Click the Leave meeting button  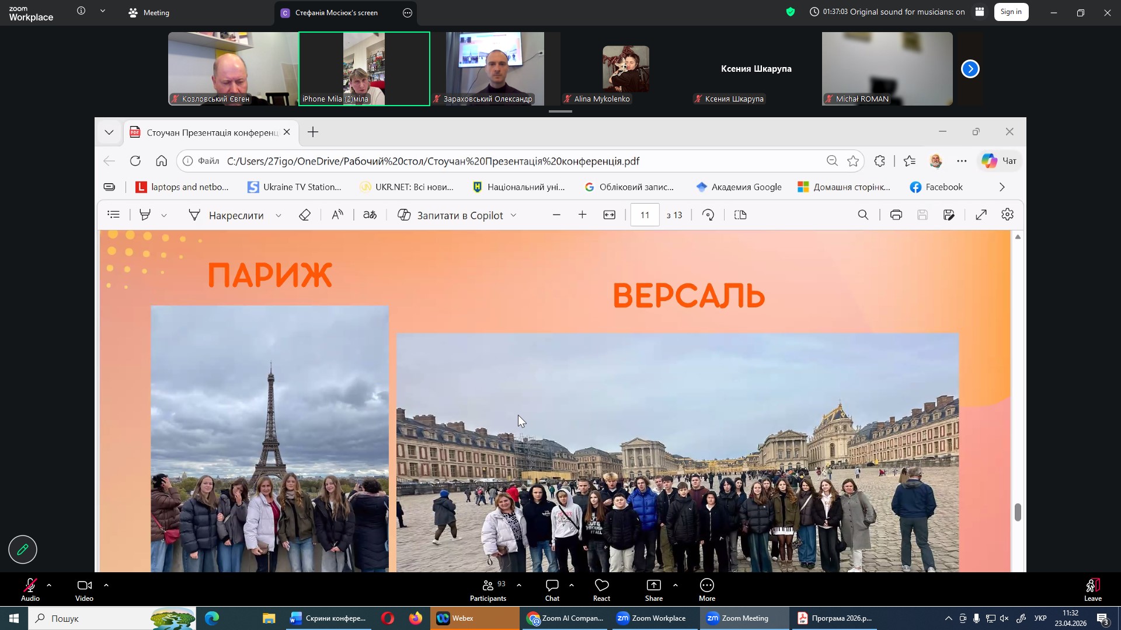(1092, 589)
